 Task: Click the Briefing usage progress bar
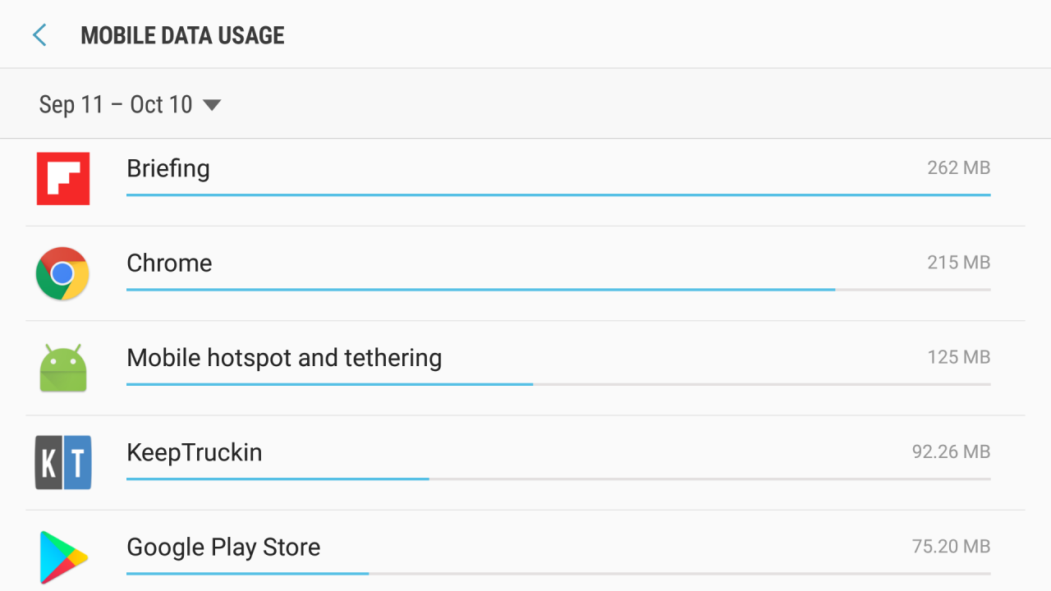[x=558, y=195]
